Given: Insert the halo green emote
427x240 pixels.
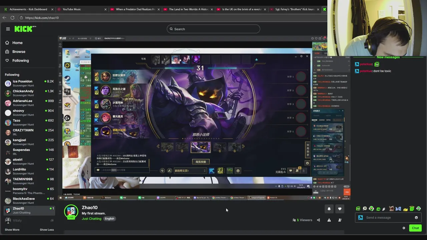Looking at the screenshot, I should [x=412, y=209].
